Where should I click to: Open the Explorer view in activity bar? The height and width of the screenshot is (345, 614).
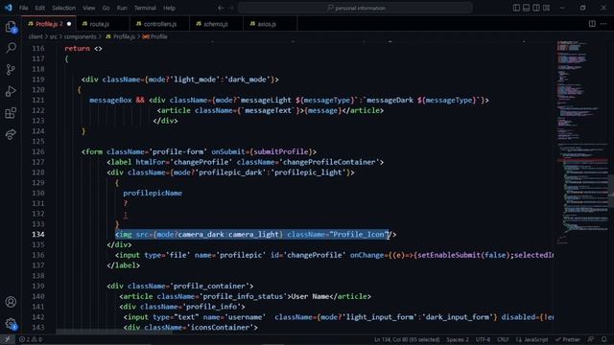[11, 27]
